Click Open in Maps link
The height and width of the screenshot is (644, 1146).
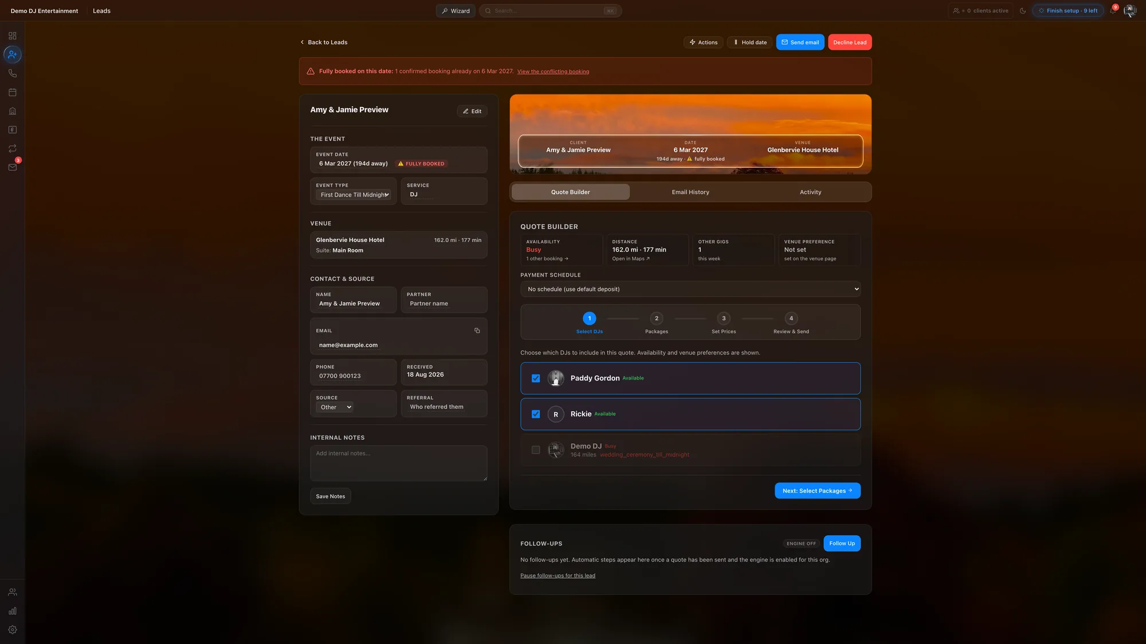pyautogui.click(x=630, y=259)
